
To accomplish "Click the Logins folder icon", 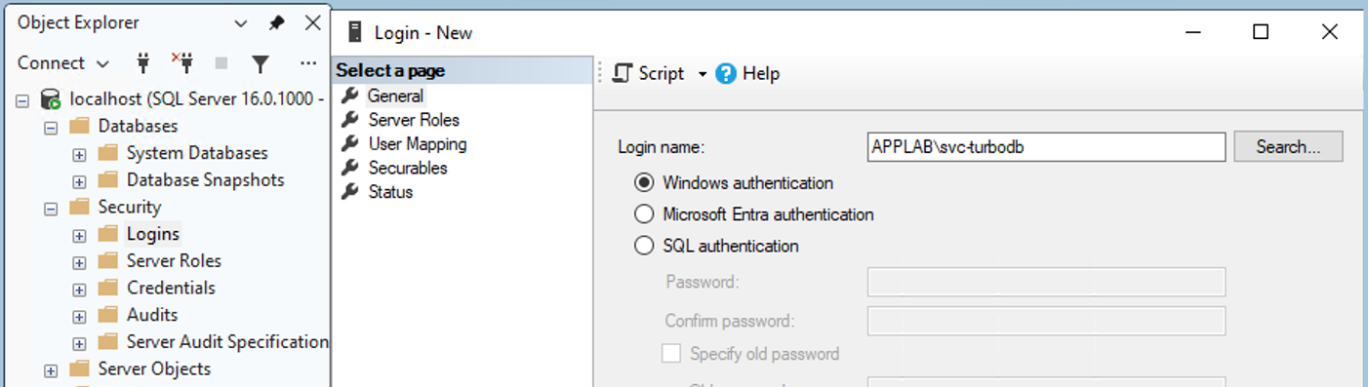I will tap(108, 234).
